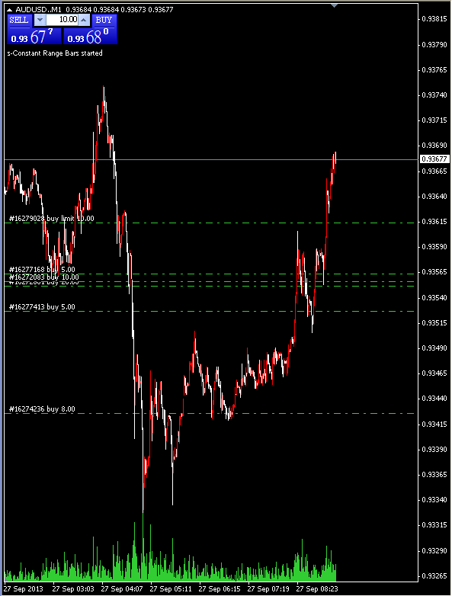The width and height of the screenshot is (452, 596).
Task: Click price scale label 0.93715
Action: [434, 120]
